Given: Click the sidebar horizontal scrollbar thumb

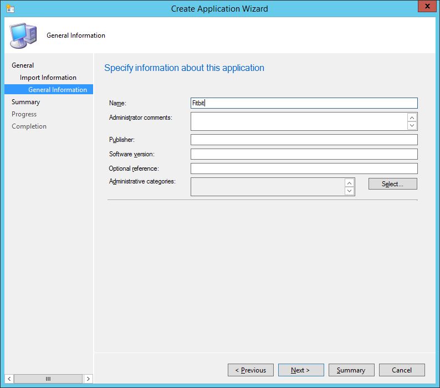Looking at the screenshot, I should [48, 379].
